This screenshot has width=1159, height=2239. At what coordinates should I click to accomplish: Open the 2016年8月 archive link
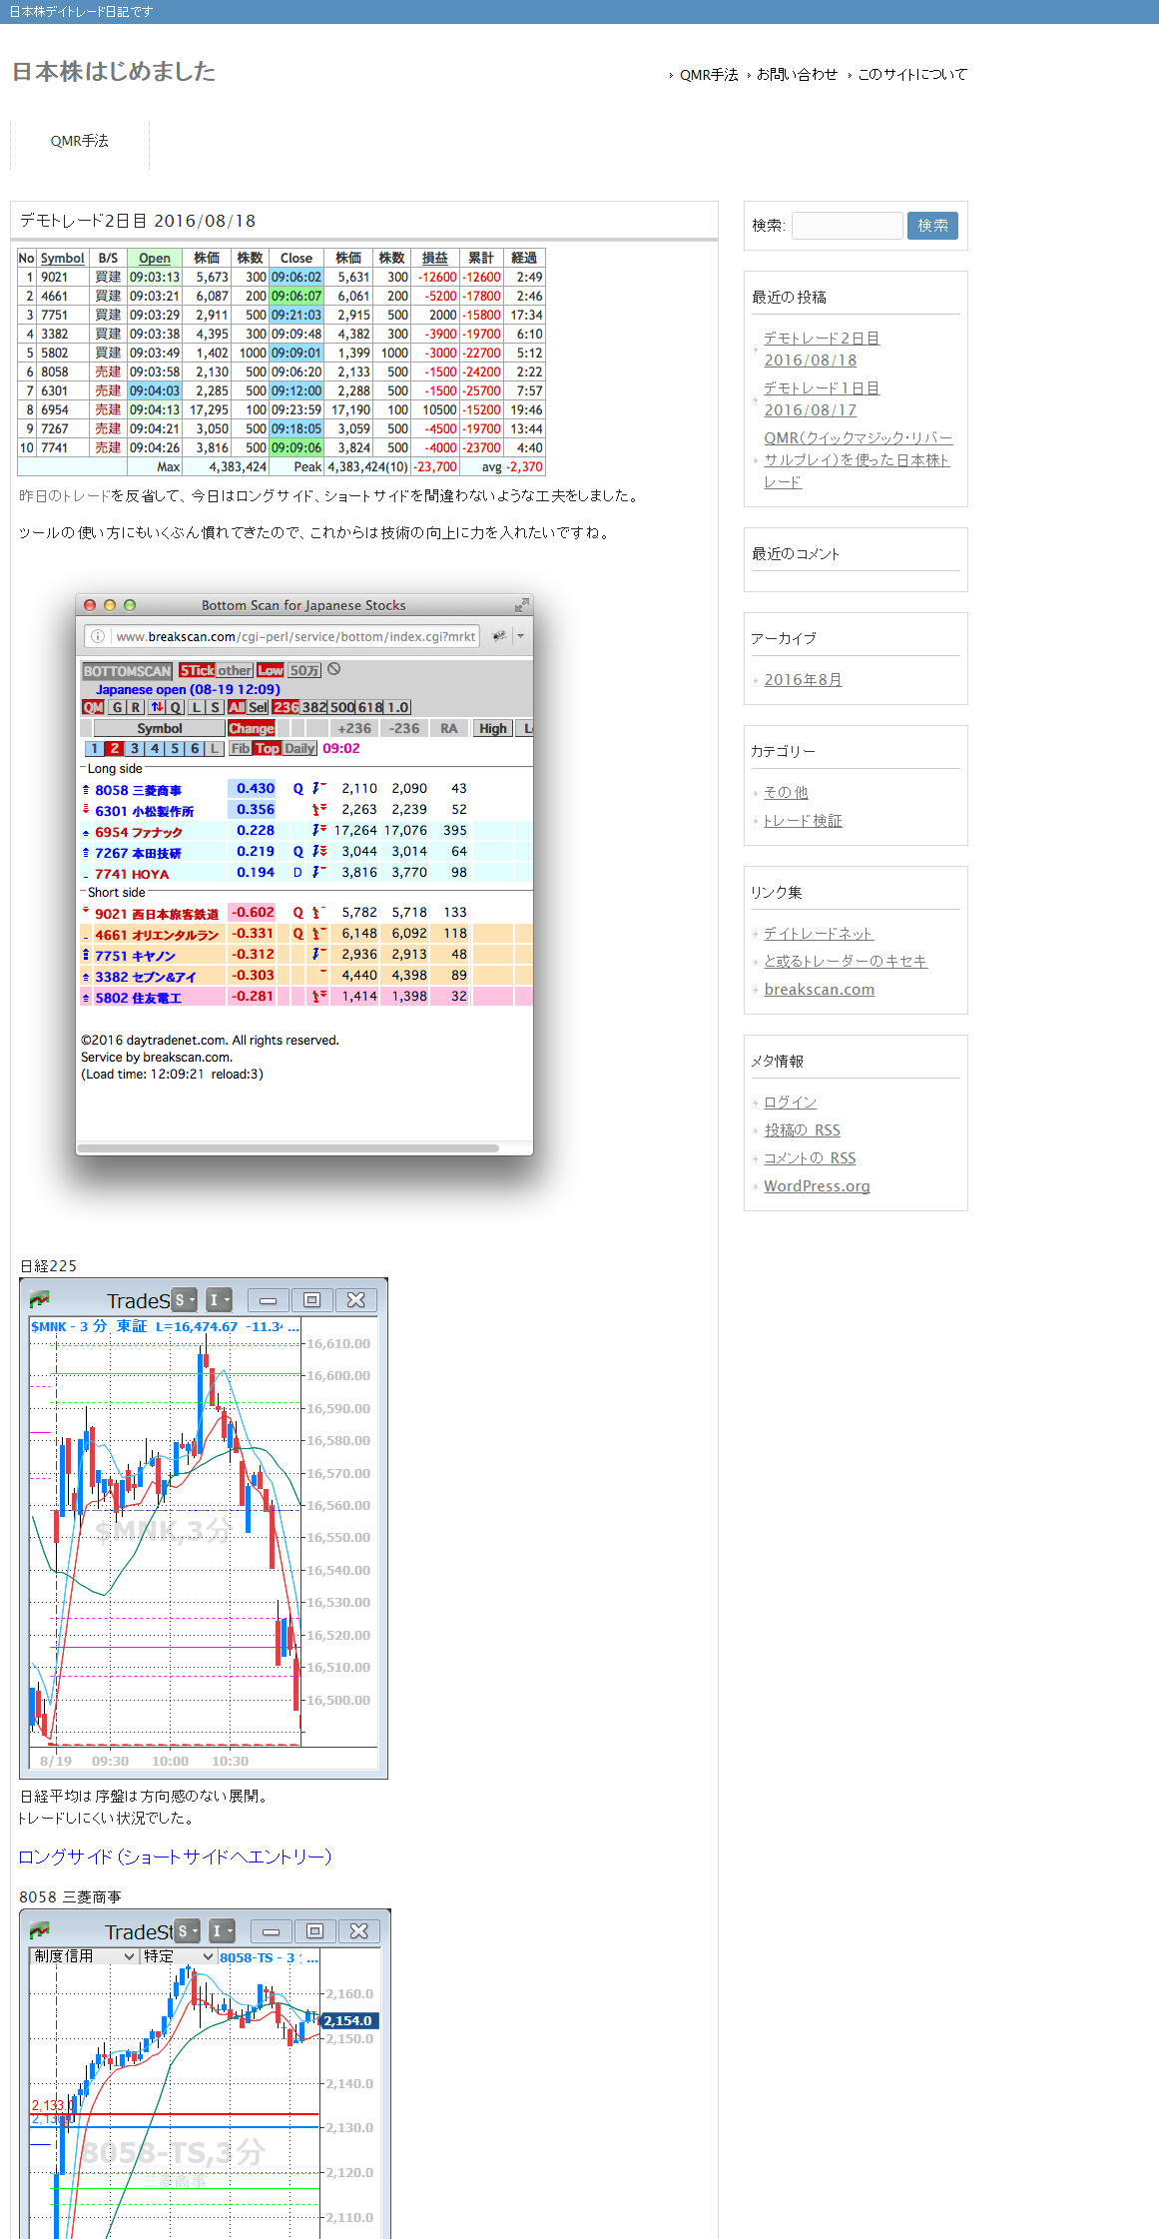(x=803, y=679)
